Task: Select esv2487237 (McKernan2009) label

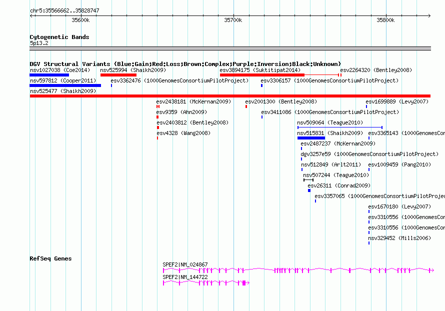Action: [x=338, y=143]
